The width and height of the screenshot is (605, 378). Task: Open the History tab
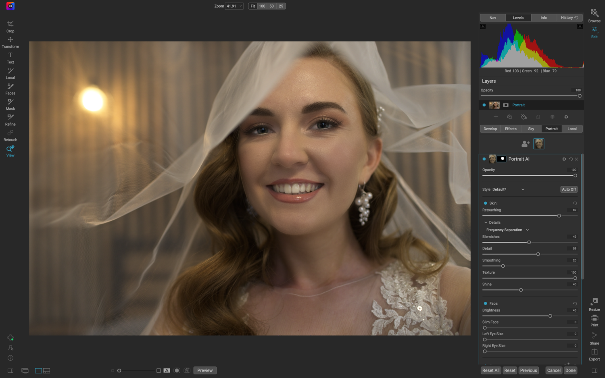(x=569, y=18)
